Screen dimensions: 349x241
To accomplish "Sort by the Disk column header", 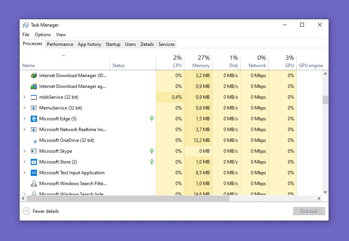I will point(226,62).
